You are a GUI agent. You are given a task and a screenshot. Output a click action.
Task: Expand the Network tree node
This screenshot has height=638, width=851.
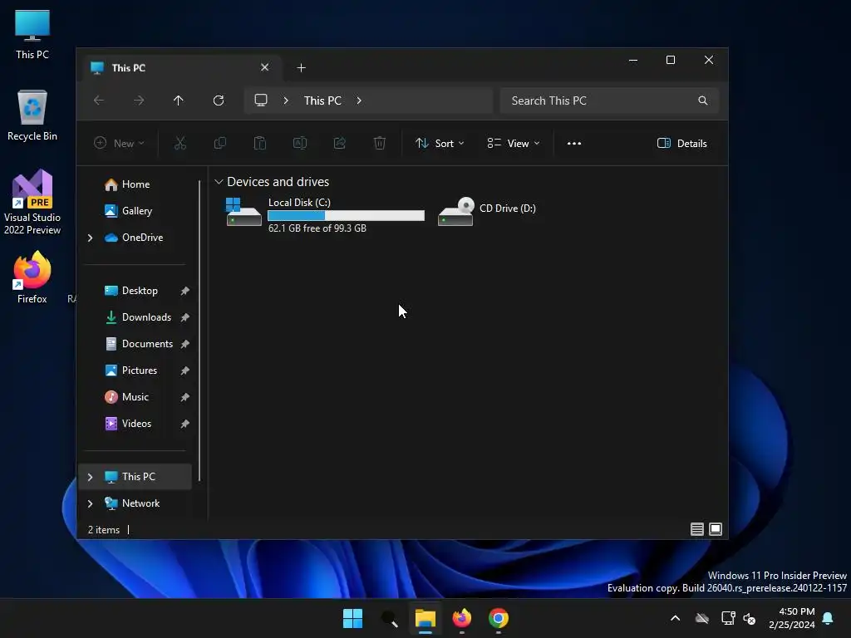90,503
